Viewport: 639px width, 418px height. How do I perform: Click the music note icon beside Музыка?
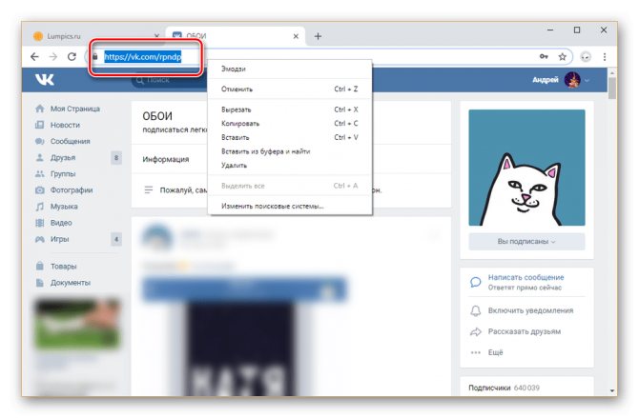(x=39, y=207)
